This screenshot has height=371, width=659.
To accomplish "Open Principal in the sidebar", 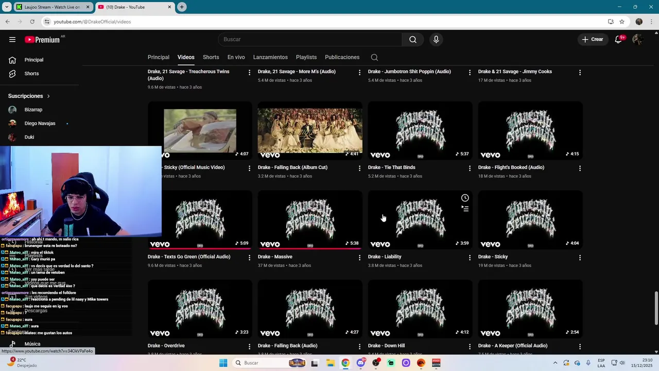I will pos(34,60).
